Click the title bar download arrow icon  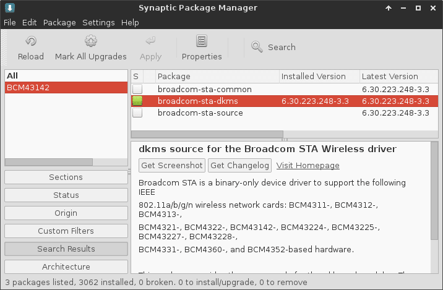[x=10, y=8]
